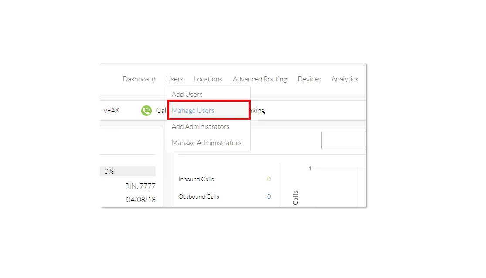Image resolution: width=486 pixels, height=278 pixels.
Task: Select Manage Users in the dropdown
Action: click(x=193, y=111)
